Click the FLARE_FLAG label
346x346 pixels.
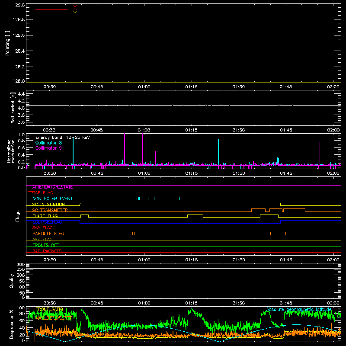(45, 216)
